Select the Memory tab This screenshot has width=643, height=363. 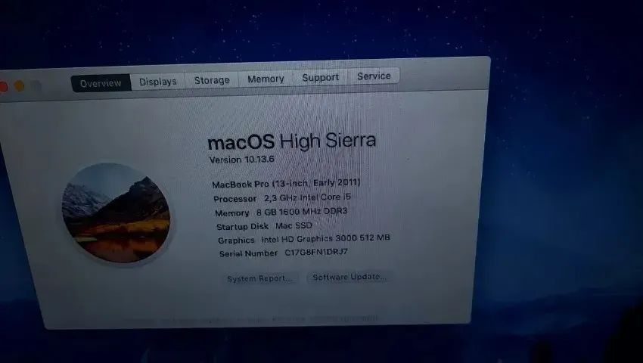coord(266,79)
